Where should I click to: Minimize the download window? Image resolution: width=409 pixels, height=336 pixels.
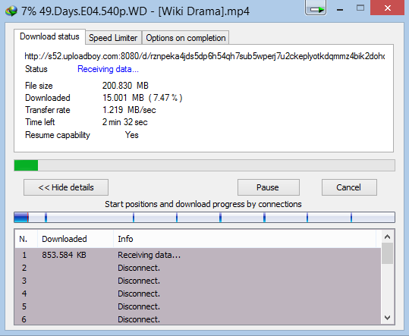click(340, 10)
